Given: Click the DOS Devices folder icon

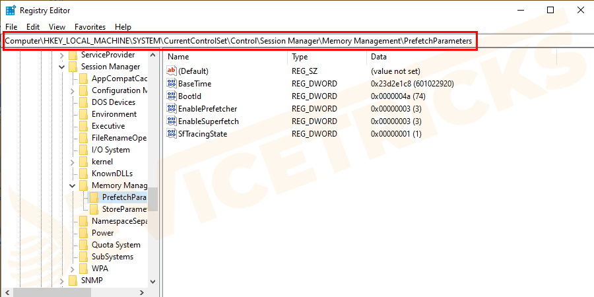Looking at the screenshot, I should pyautogui.click(x=84, y=102).
